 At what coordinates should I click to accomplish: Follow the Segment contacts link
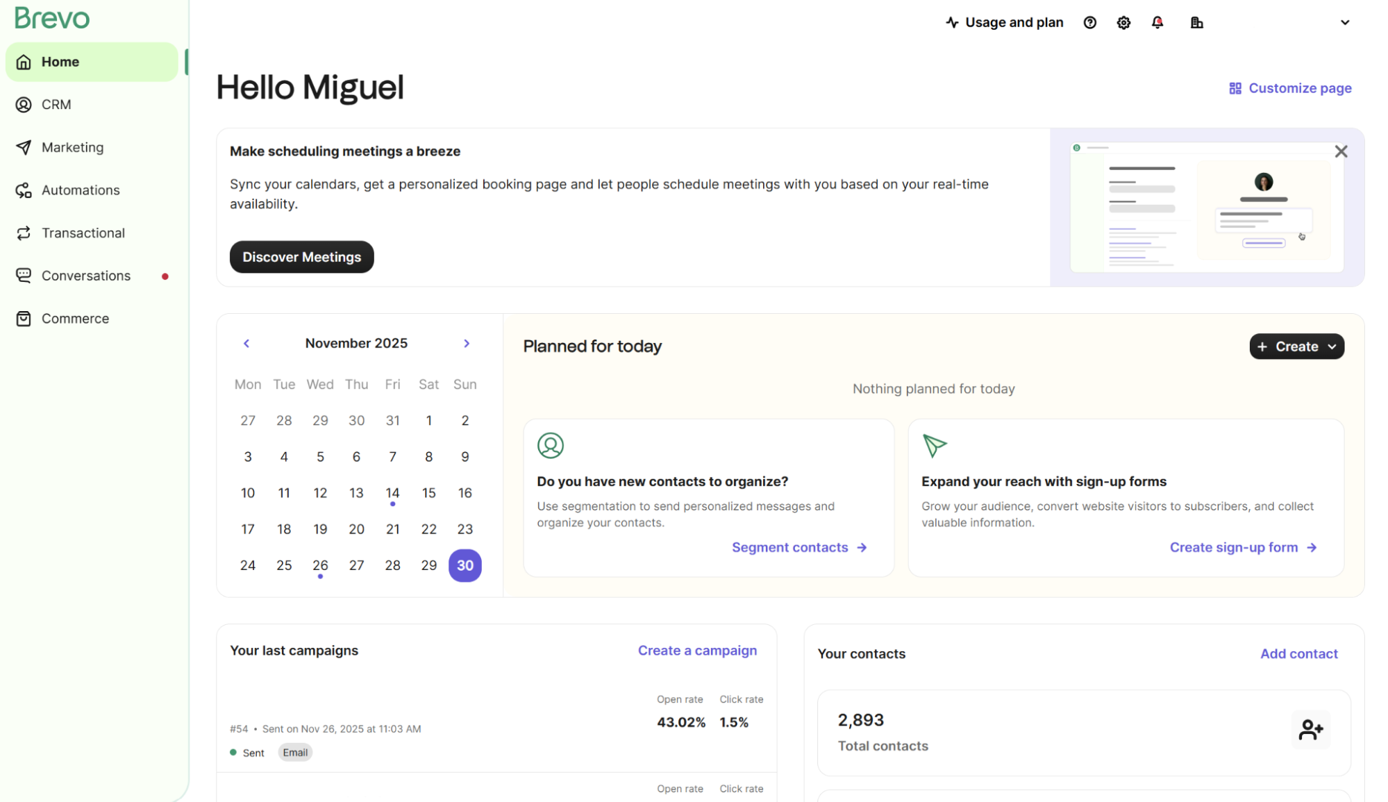coord(789,547)
